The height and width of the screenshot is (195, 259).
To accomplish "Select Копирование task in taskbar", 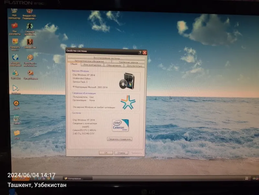I will click(78, 178).
